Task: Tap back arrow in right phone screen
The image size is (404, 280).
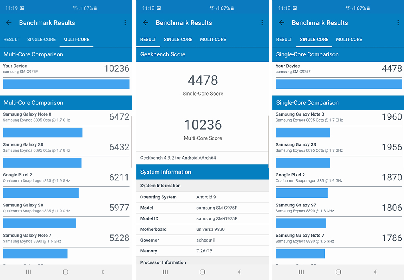Action: point(282,23)
